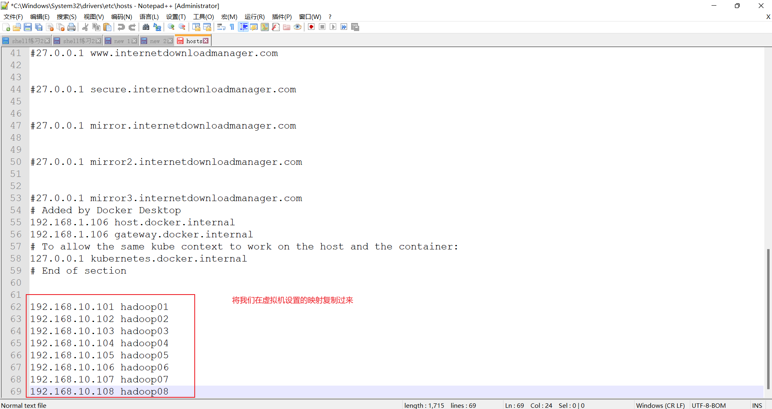Click the UTF-8-BOM encoding status entry

(x=709, y=405)
